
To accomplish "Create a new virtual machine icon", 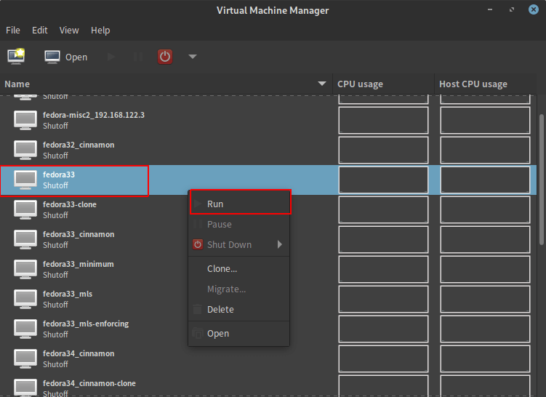I will pos(17,57).
